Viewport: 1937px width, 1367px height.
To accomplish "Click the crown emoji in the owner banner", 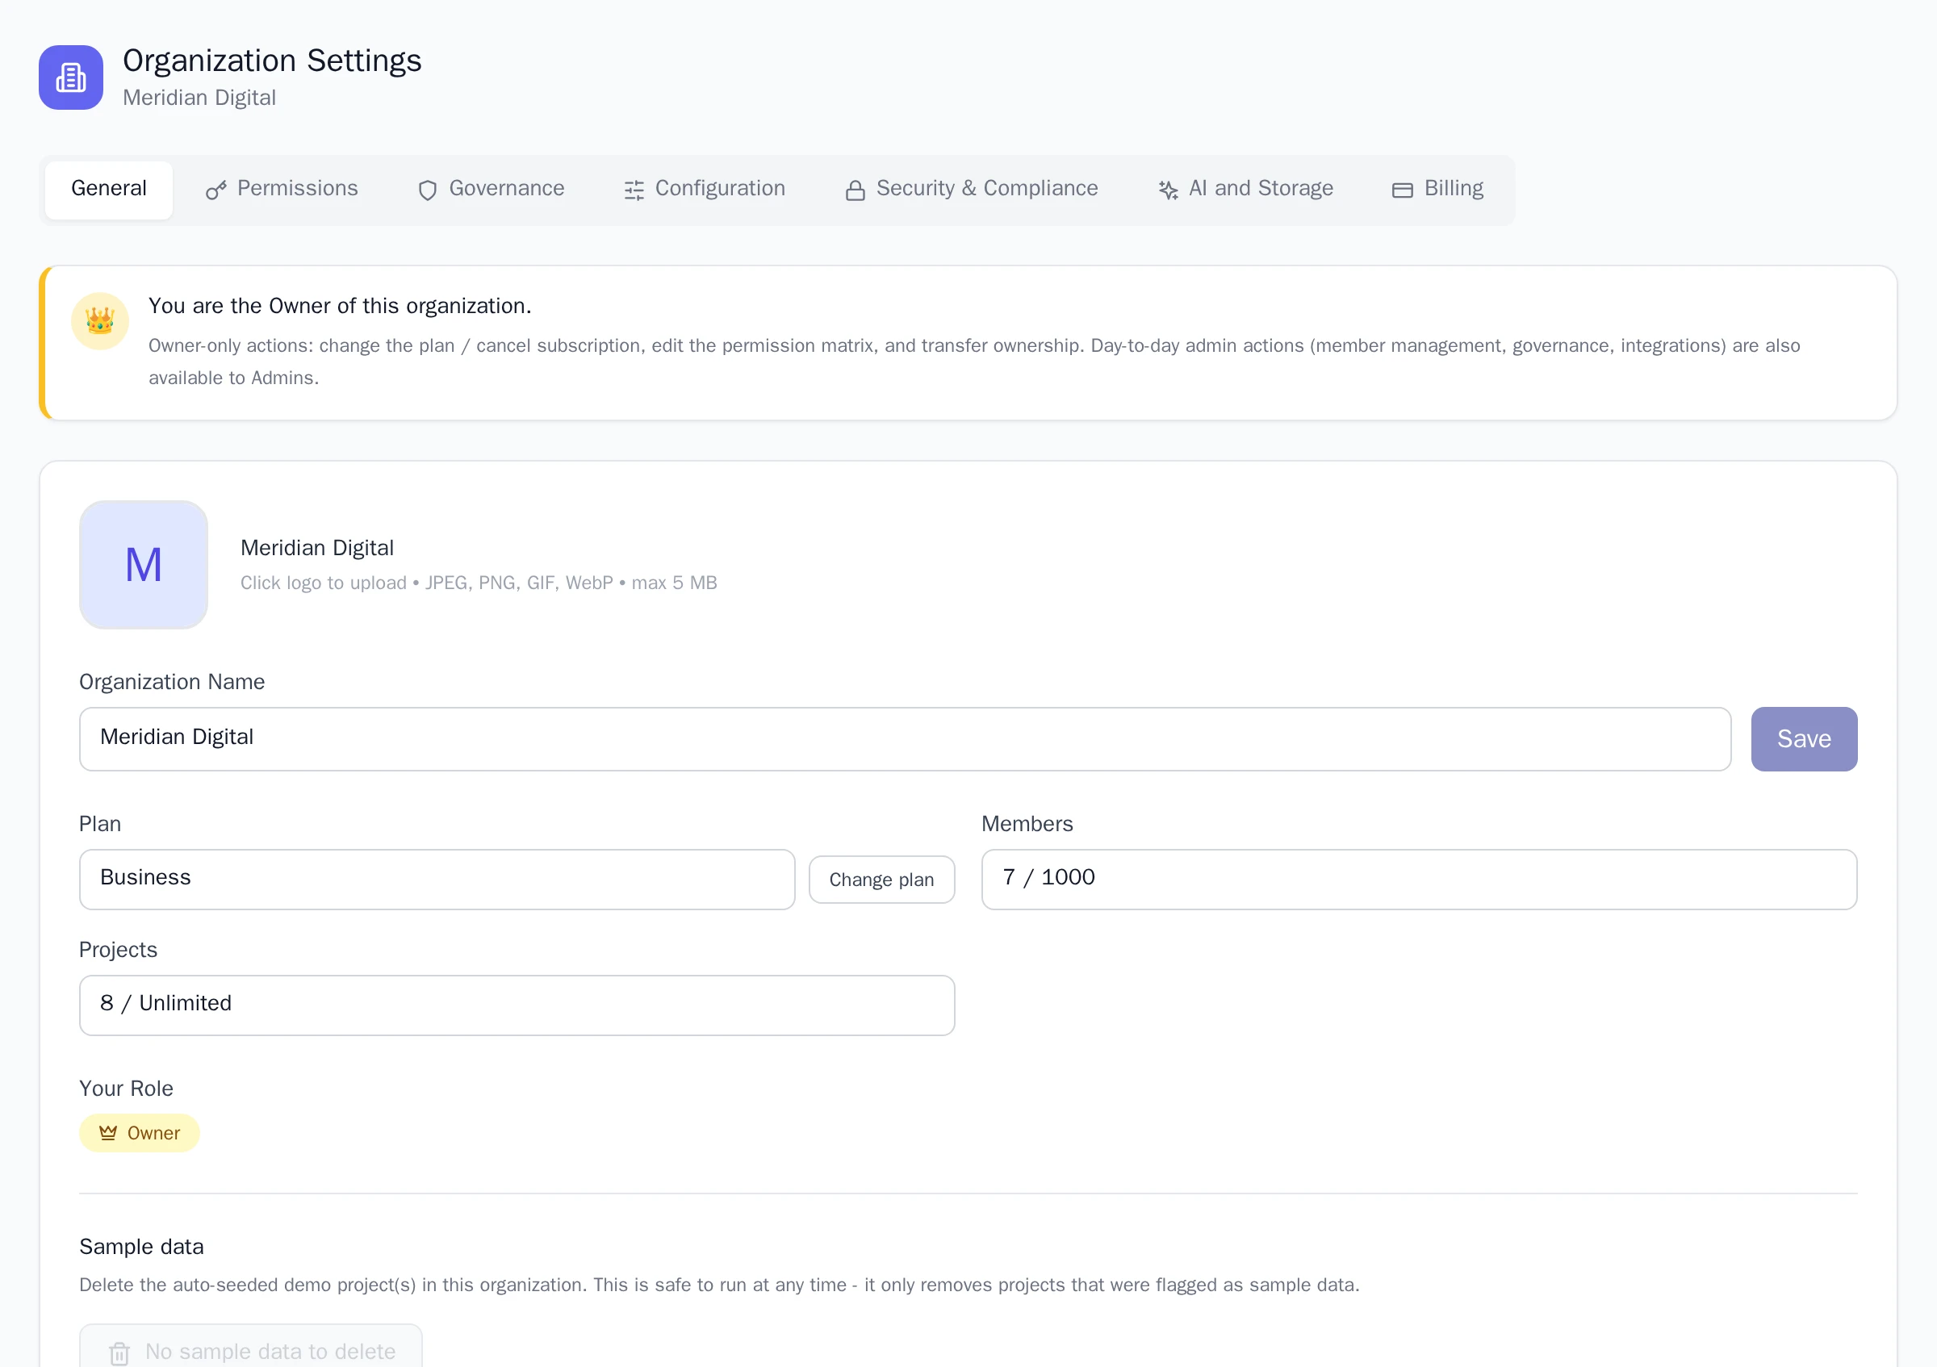I will pos(100,321).
